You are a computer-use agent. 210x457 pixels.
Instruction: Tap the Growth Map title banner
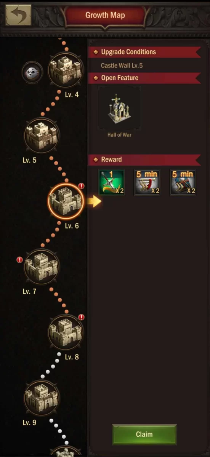coord(105,16)
